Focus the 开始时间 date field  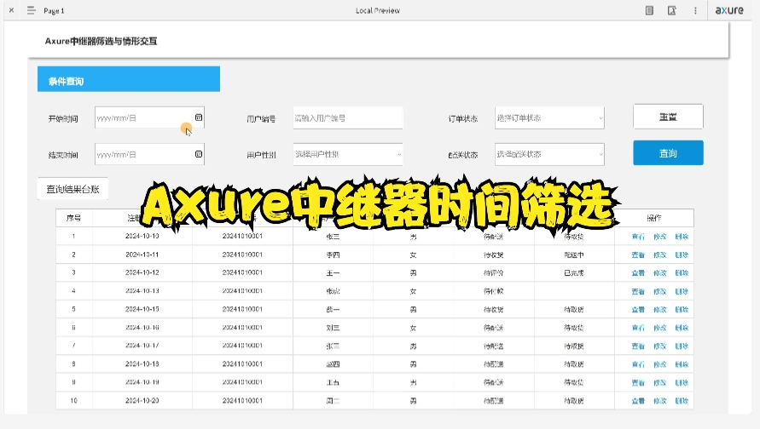coord(150,118)
